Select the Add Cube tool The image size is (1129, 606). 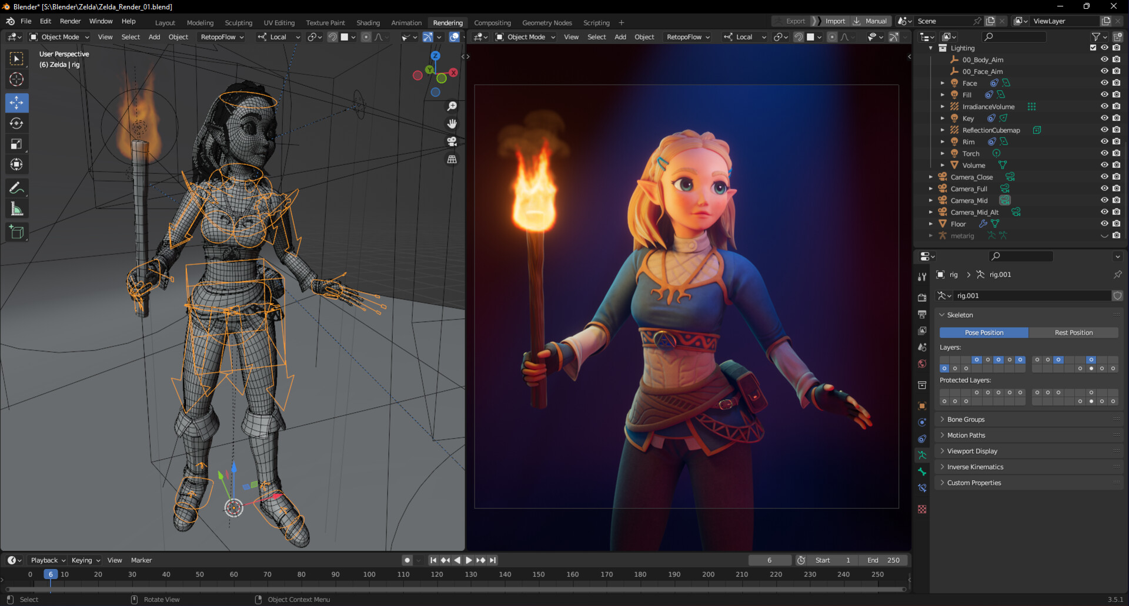(x=16, y=231)
